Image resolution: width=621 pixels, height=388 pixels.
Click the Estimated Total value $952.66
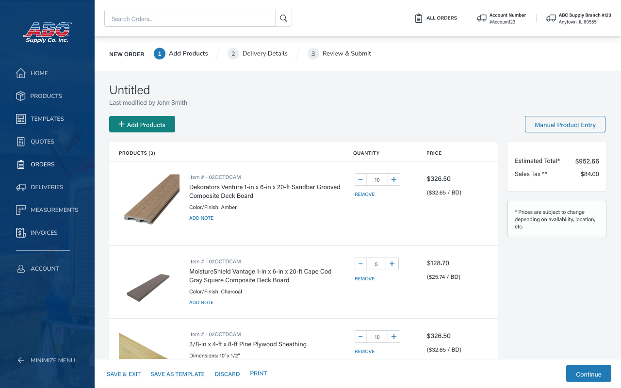pyautogui.click(x=587, y=161)
